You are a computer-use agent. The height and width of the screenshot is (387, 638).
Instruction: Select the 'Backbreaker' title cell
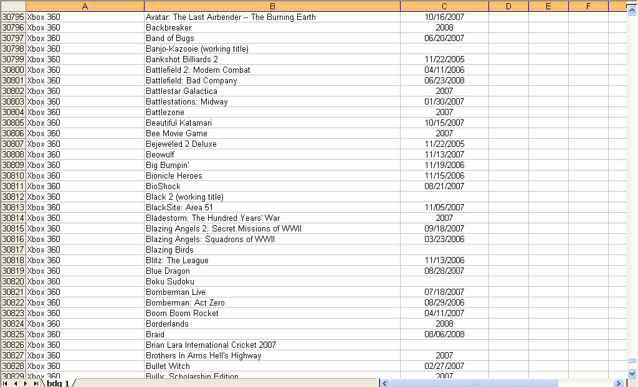272,27
